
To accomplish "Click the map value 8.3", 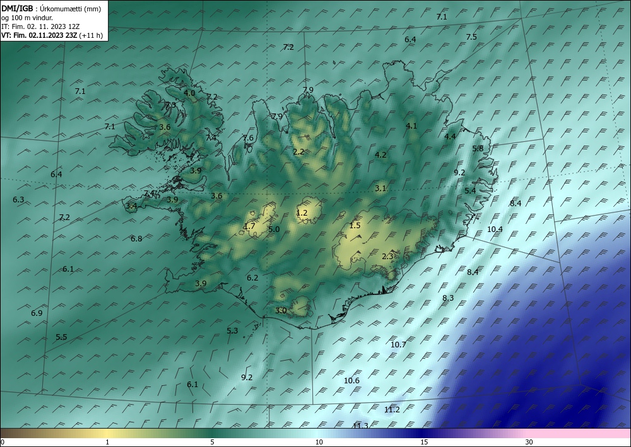I will (448, 298).
